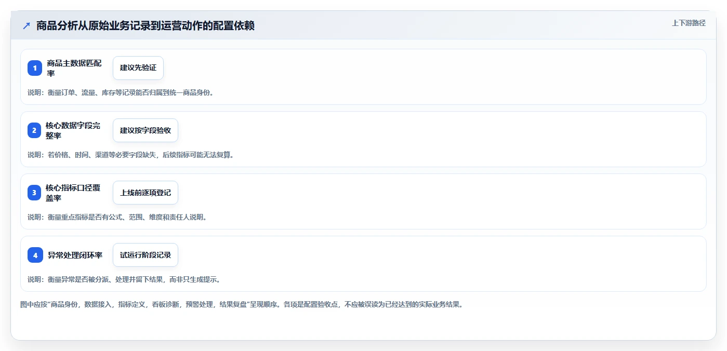Select the 核心数据字段完整率 heading
The height and width of the screenshot is (351, 727).
[73, 130]
